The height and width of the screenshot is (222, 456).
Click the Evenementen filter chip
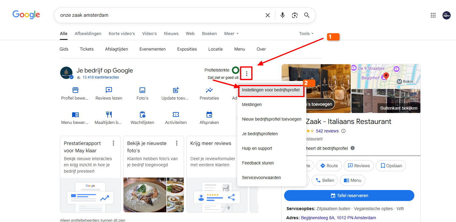coord(152,49)
